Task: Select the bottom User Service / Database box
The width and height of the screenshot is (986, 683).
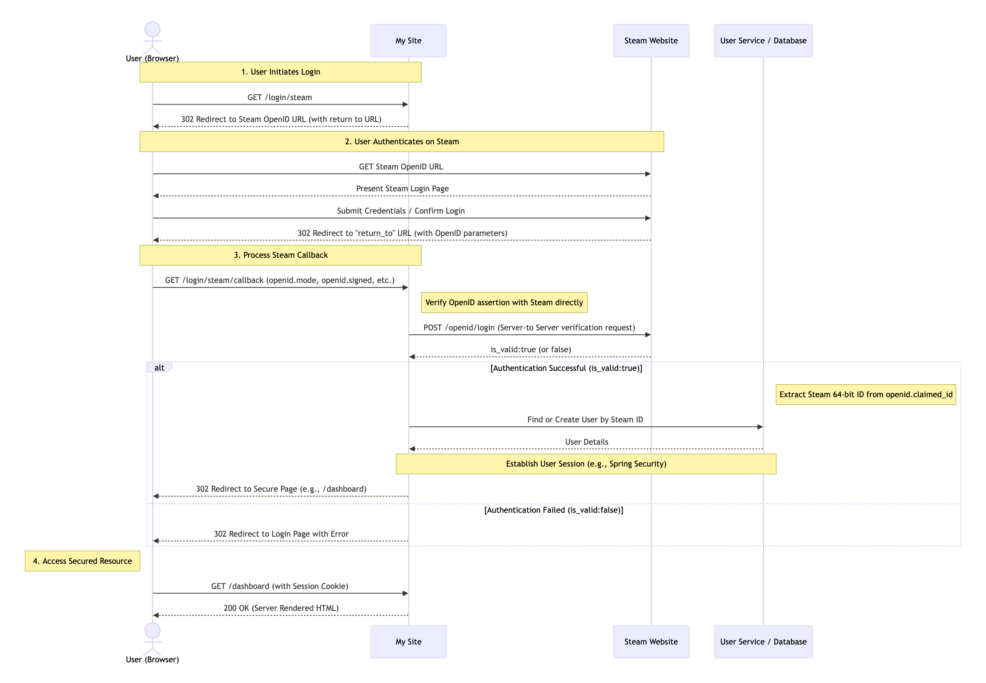Action: pos(763,642)
